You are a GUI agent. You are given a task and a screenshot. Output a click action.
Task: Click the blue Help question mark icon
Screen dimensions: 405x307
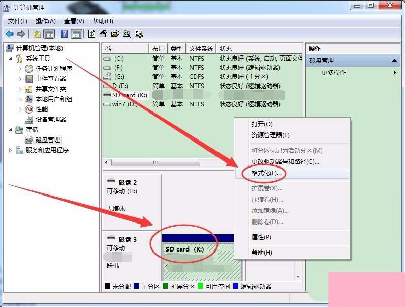coord(64,34)
